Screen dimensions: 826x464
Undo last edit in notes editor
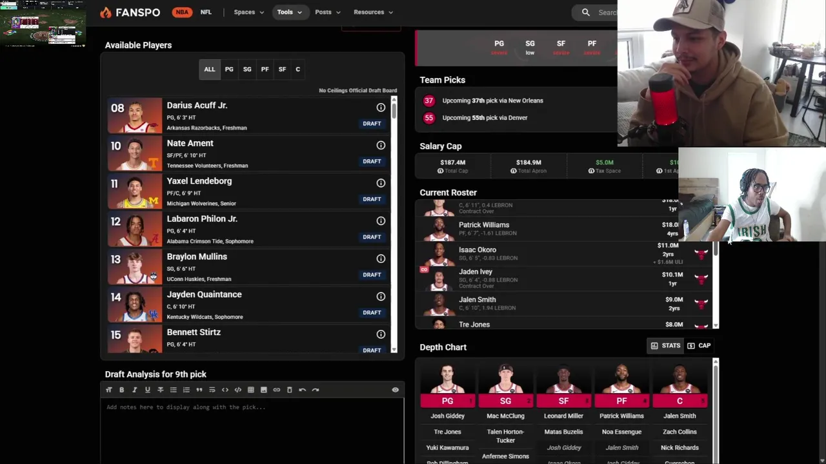point(302,390)
